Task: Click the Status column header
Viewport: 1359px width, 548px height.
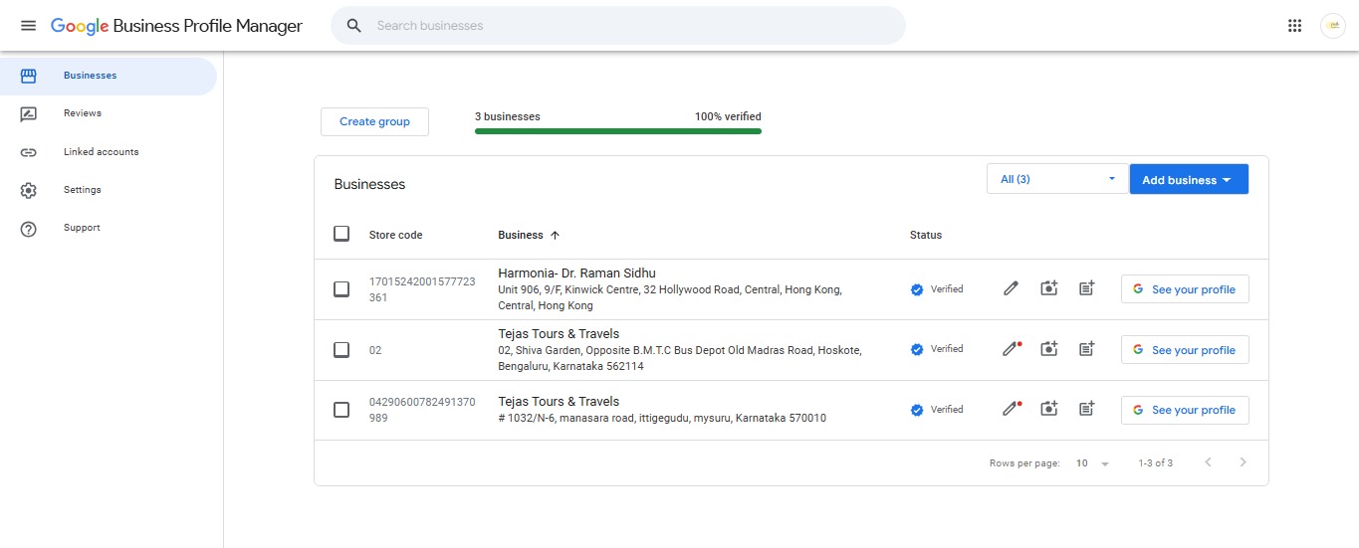Action: [x=926, y=236]
